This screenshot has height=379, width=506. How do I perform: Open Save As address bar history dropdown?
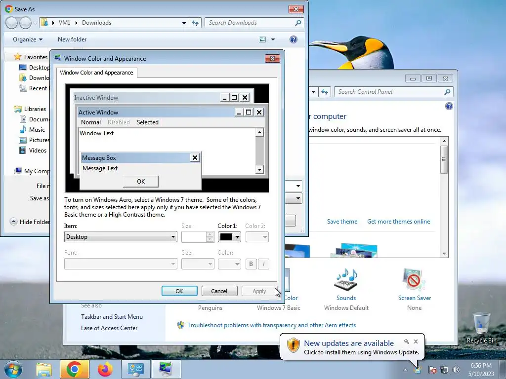(x=184, y=23)
